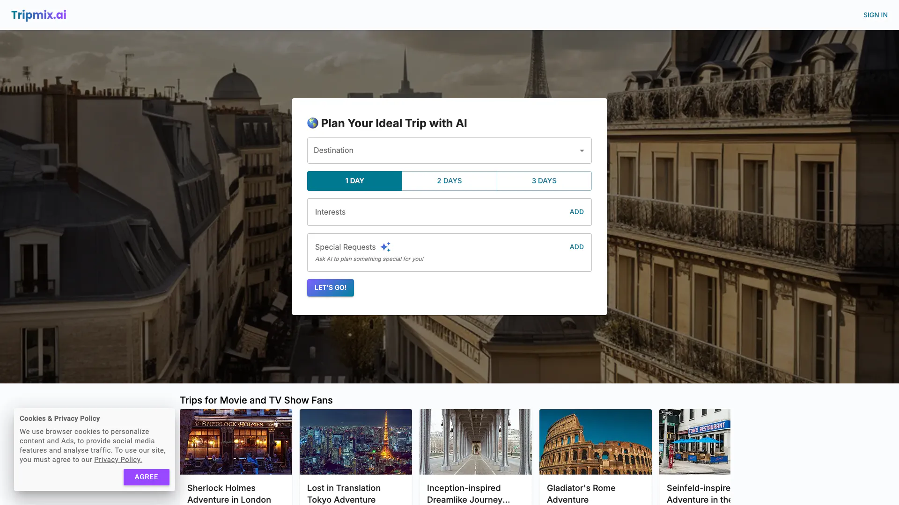Click the Tripmix.ai logo
The width and height of the screenshot is (899, 505).
click(38, 15)
